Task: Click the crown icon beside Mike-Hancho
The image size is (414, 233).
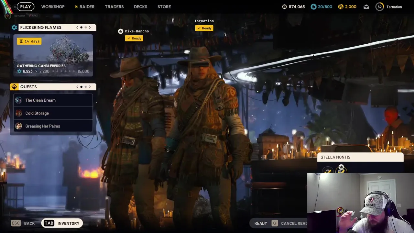Action: pyautogui.click(x=121, y=31)
